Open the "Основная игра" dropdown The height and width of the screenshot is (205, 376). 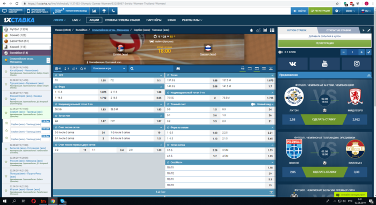109,69
